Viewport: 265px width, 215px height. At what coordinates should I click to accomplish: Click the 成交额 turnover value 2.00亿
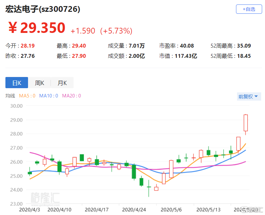coord(137,56)
